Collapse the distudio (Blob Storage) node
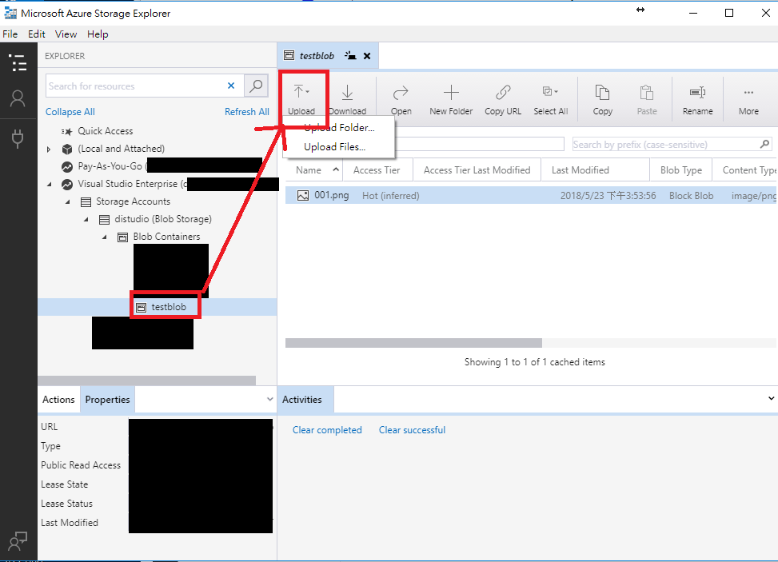Screen dimensions: 778x562 pyautogui.click(x=86, y=219)
